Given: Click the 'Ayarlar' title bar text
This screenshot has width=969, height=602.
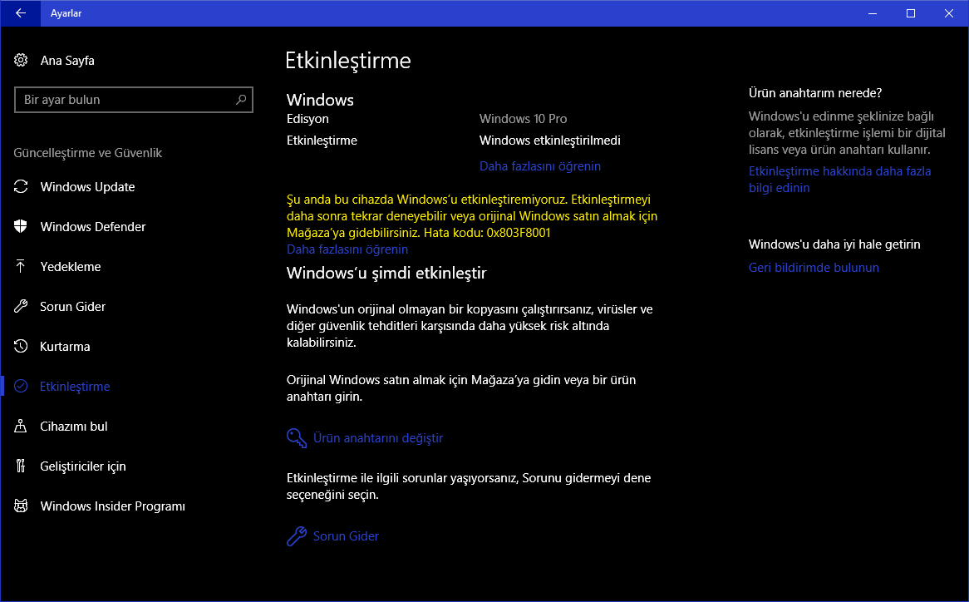Looking at the screenshot, I should coord(66,13).
